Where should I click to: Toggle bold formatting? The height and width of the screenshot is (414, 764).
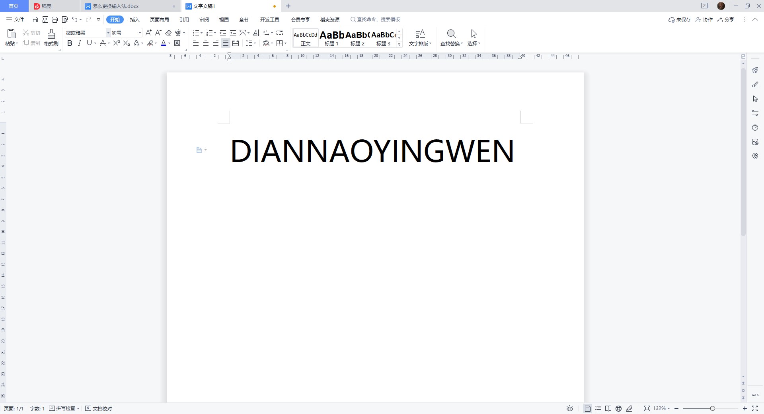coord(70,43)
